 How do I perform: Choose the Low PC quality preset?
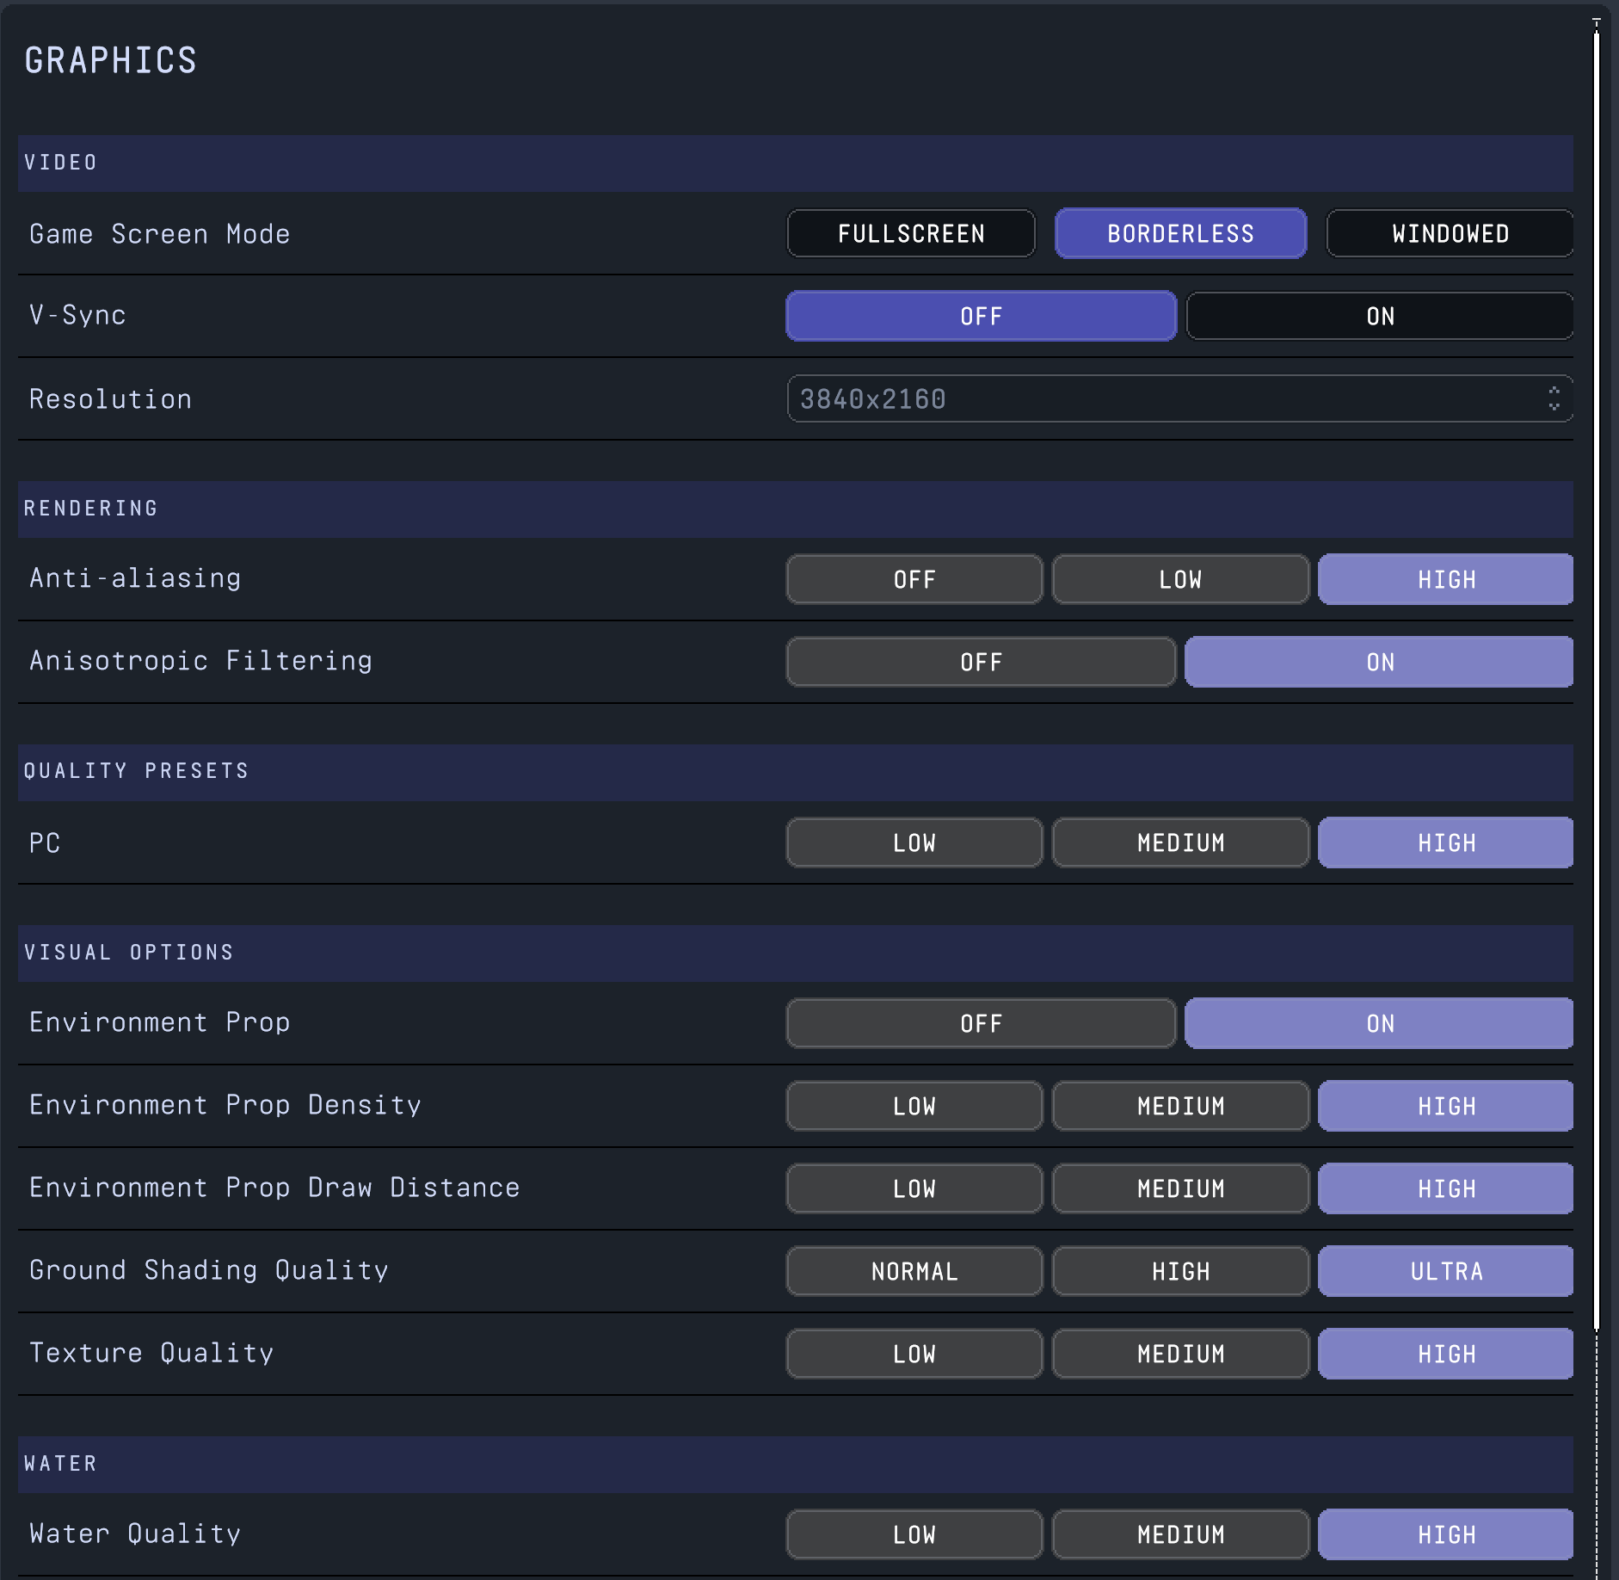914,842
